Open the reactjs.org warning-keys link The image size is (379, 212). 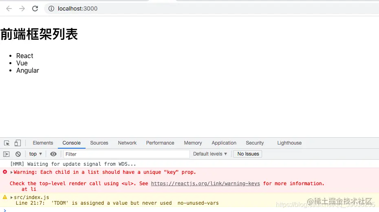click(205, 184)
